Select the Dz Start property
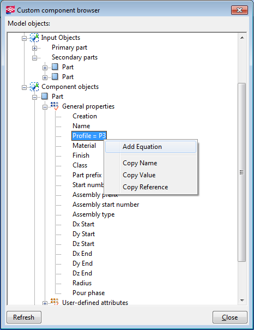 [x=83, y=244]
